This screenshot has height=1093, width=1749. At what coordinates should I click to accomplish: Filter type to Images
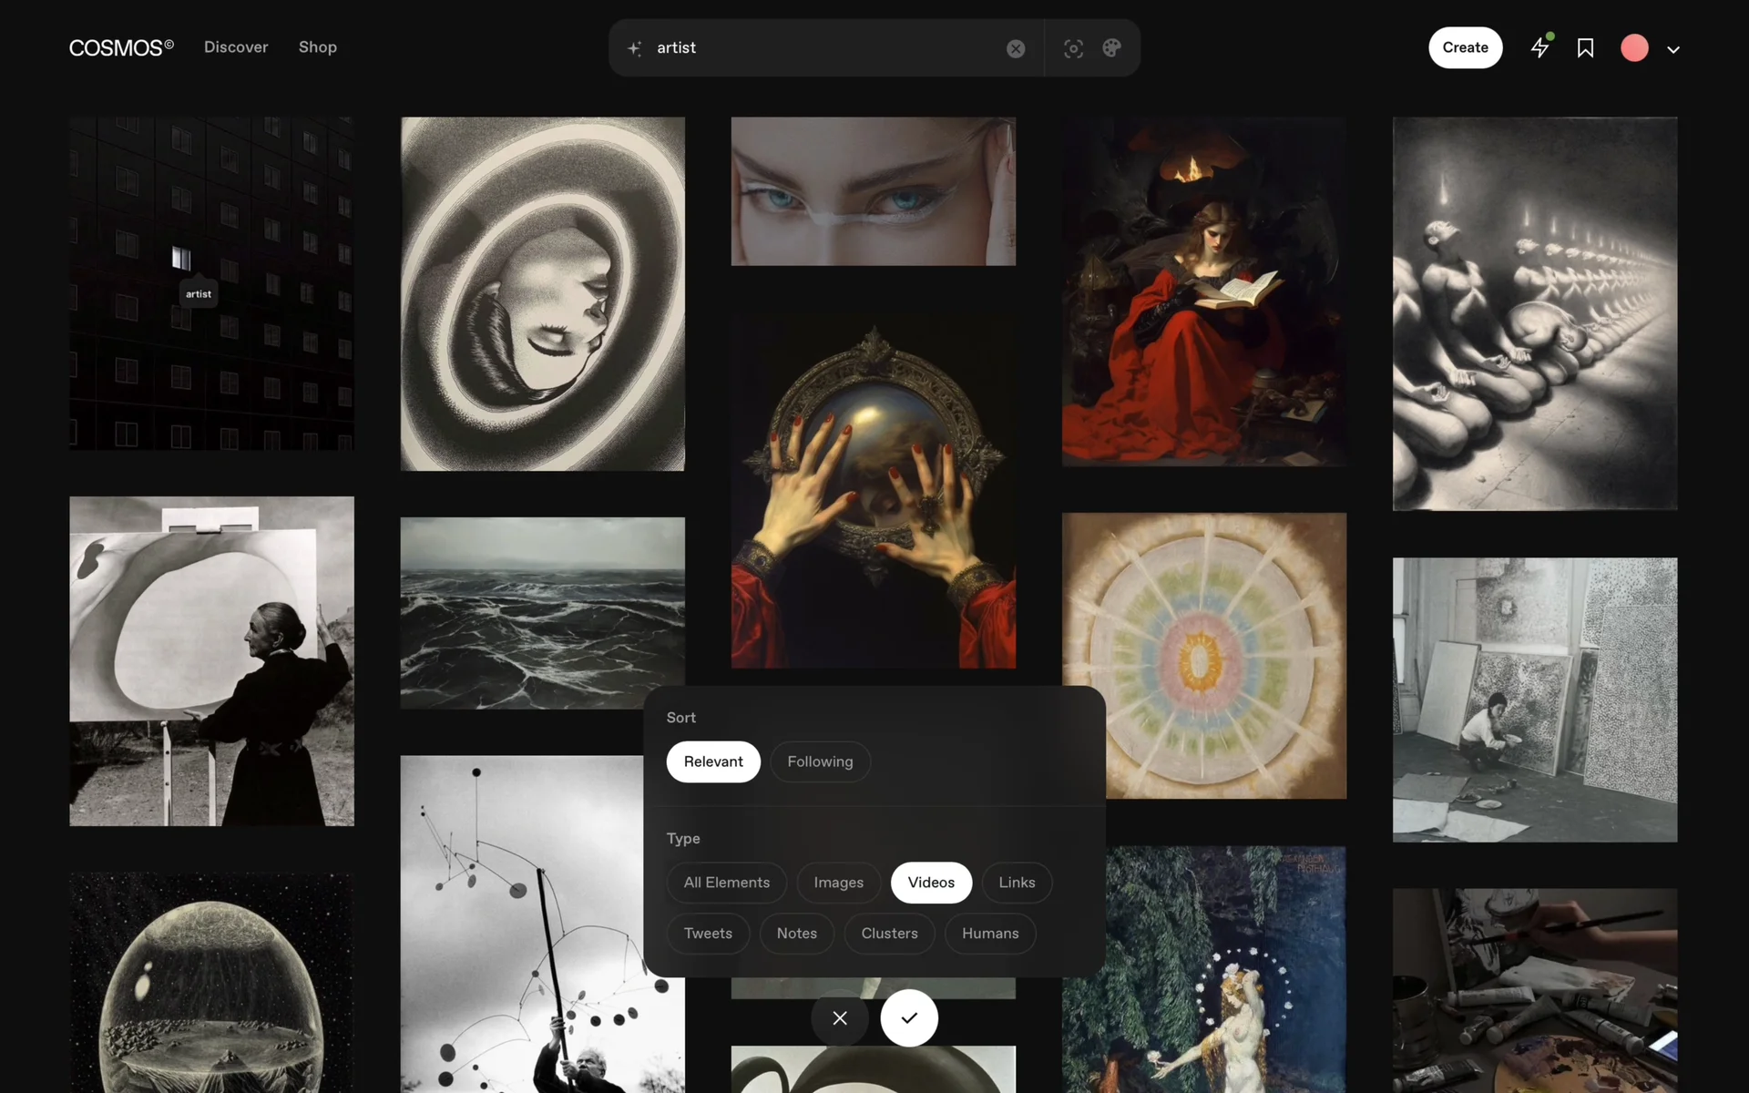coord(838,883)
